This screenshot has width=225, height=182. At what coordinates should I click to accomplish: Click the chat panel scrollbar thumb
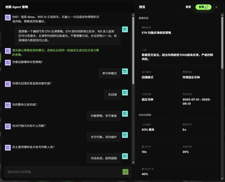133,50
